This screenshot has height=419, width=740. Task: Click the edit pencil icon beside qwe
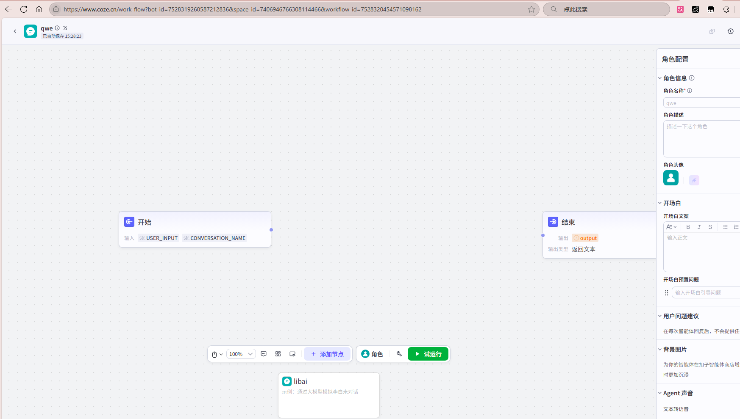[x=65, y=28]
